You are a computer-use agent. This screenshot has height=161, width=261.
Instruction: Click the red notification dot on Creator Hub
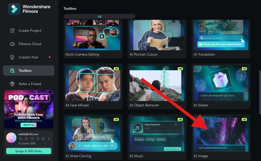[50, 57]
